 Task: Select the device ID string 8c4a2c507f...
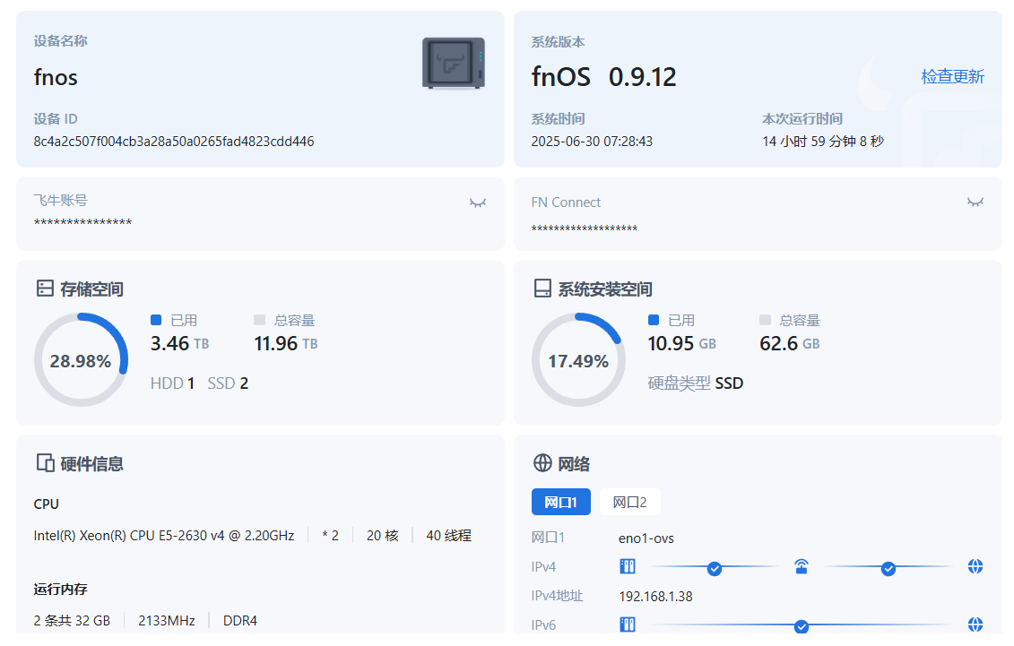[x=174, y=142]
